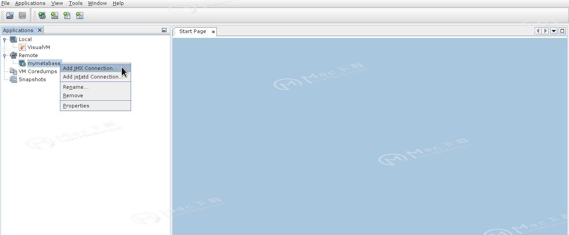Close the Start Page tab

pos(213,32)
